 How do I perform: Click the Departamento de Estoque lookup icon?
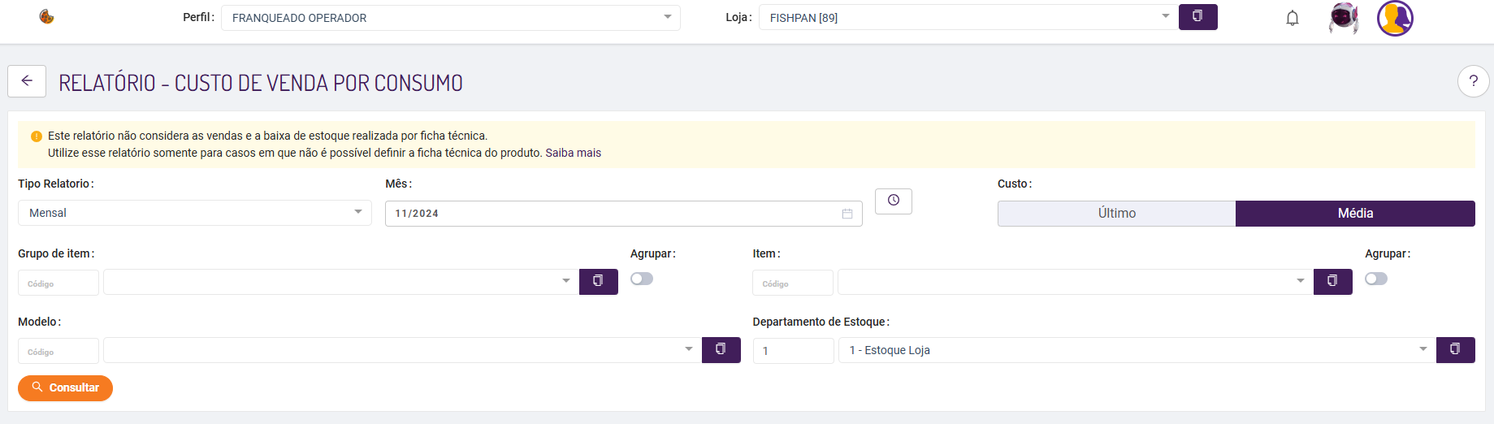(x=1455, y=350)
